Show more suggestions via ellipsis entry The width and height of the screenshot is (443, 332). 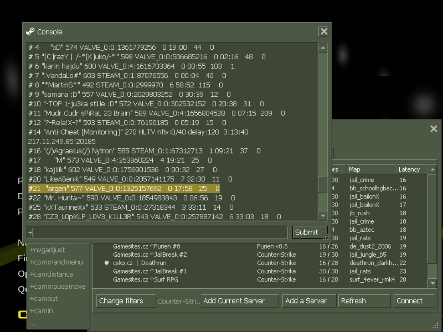58,323
